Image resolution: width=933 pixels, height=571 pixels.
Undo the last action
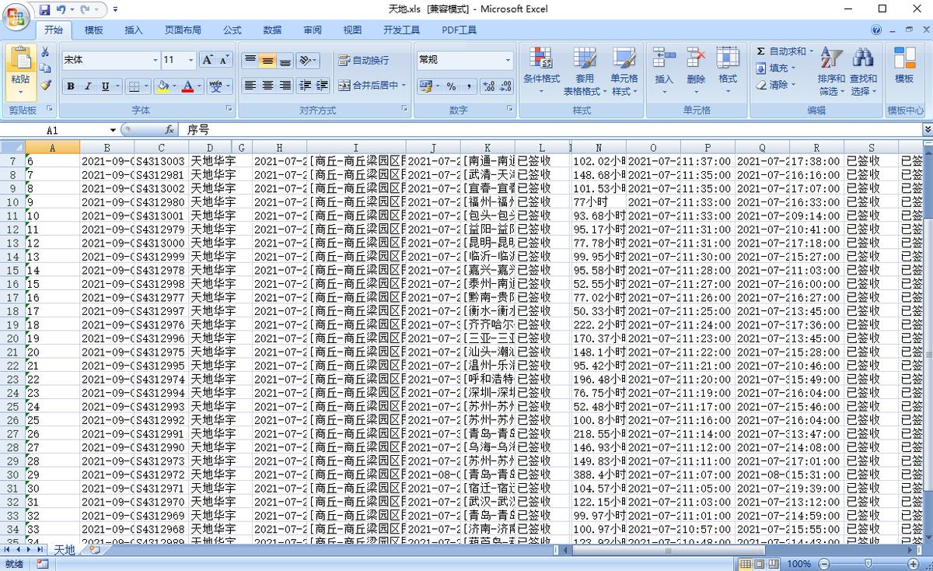point(61,9)
